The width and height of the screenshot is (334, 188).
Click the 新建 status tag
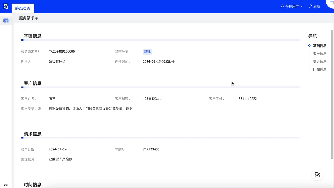pos(147,52)
